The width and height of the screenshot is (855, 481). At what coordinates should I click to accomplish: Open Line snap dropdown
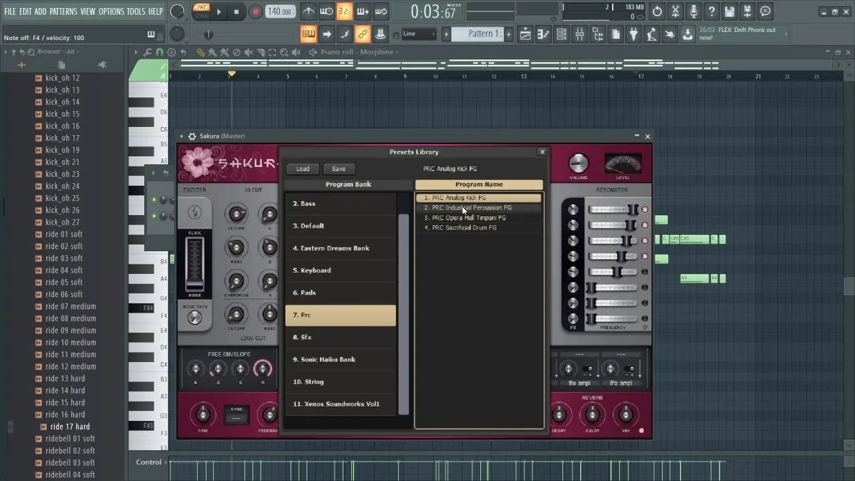click(x=419, y=34)
